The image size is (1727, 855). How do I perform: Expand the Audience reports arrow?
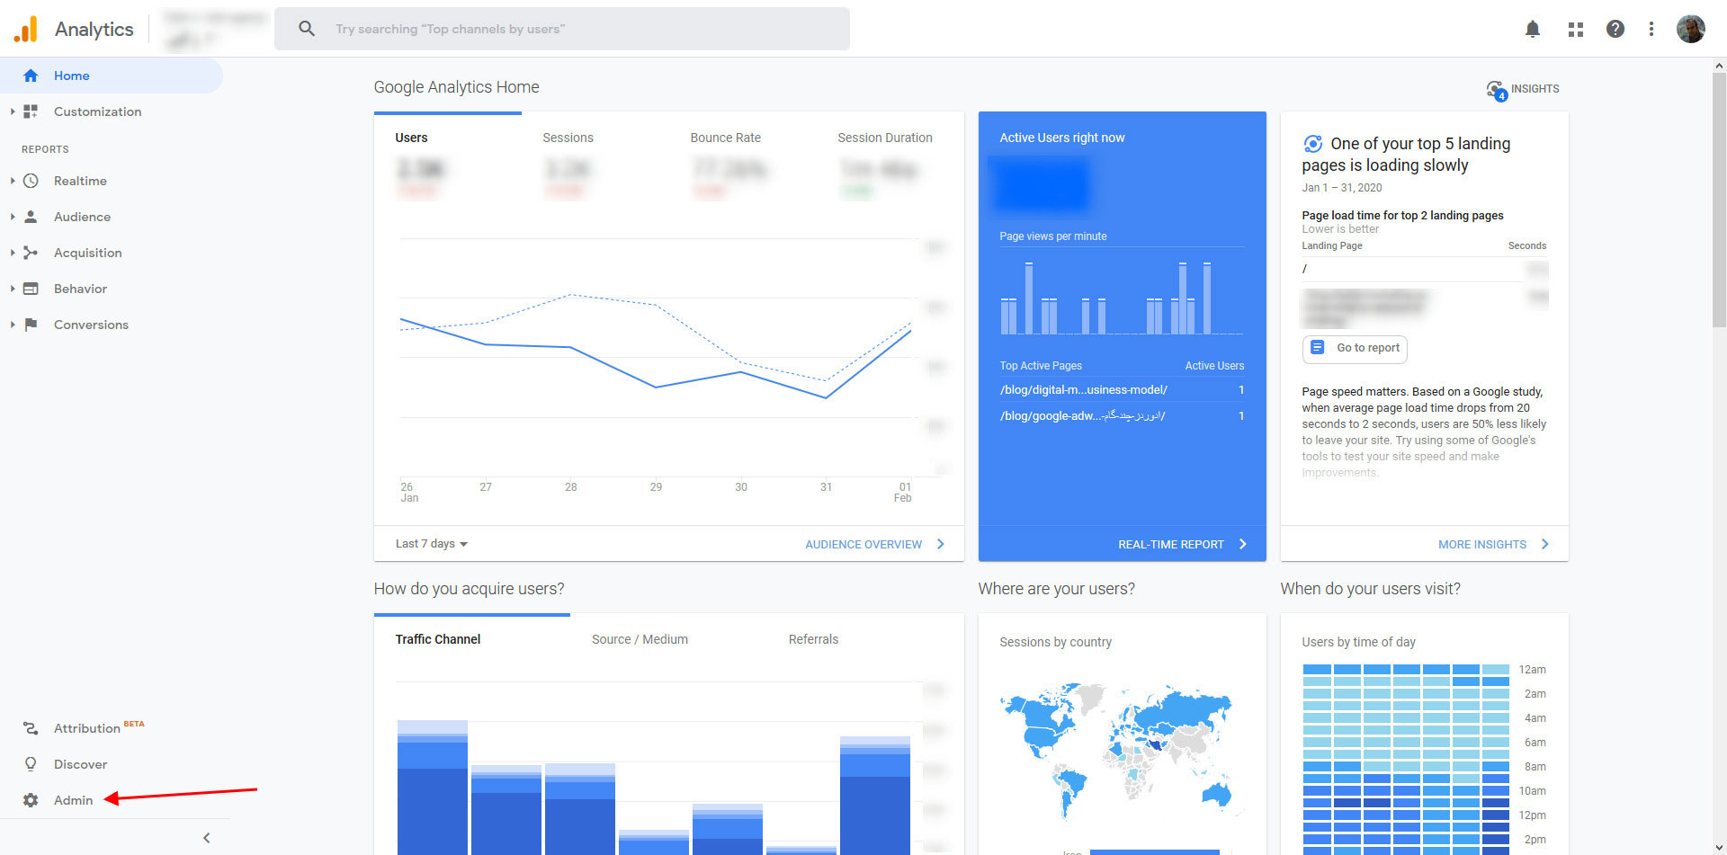(x=13, y=217)
